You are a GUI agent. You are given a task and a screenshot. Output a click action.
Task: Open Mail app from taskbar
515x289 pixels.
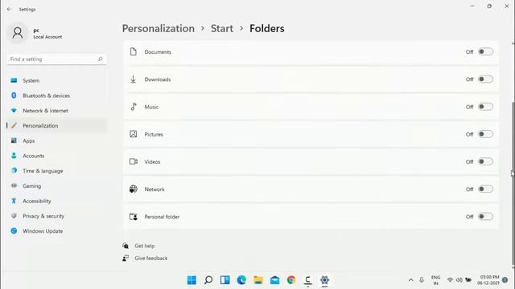tap(275, 280)
